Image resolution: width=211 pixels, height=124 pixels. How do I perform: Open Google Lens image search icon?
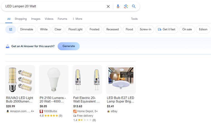click(126, 6)
